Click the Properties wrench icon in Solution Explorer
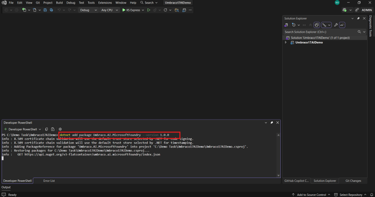 [336, 25]
